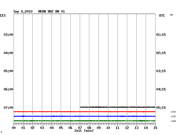The width and height of the screenshot is (177, 135).
Task: Click the '15' minute tick label
Action: [x=155, y=128]
